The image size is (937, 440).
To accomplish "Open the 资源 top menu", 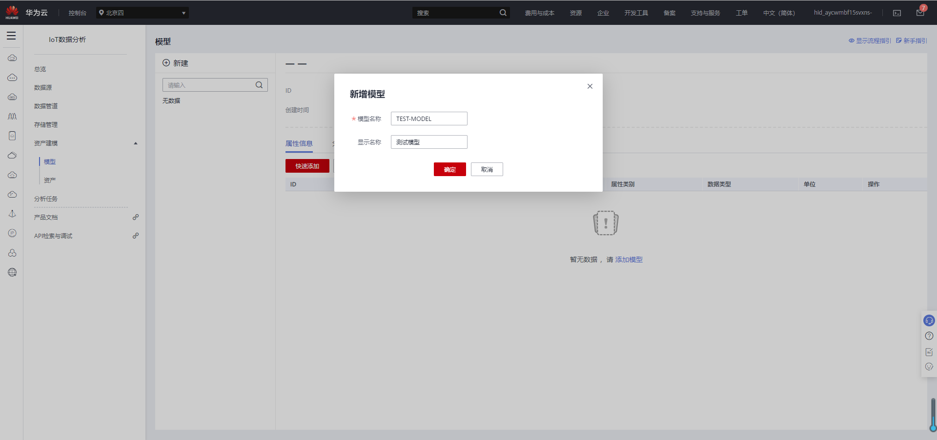I will click(576, 13).
